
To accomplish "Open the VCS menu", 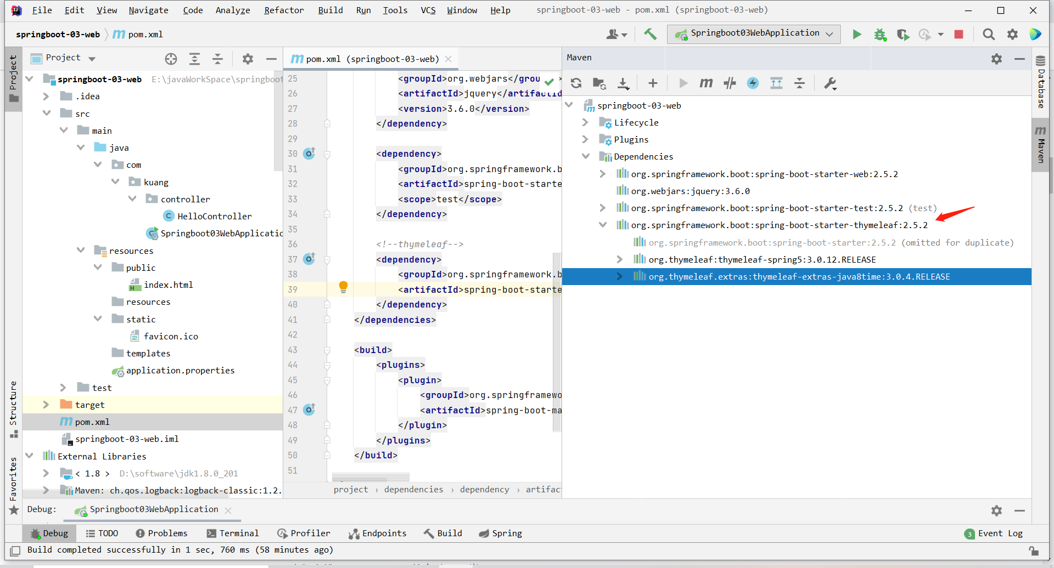I will (428, 10).
